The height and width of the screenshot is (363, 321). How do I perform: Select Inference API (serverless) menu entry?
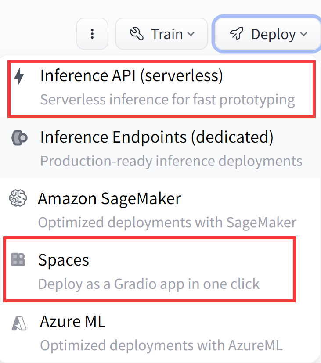click(x=132, y=76)
